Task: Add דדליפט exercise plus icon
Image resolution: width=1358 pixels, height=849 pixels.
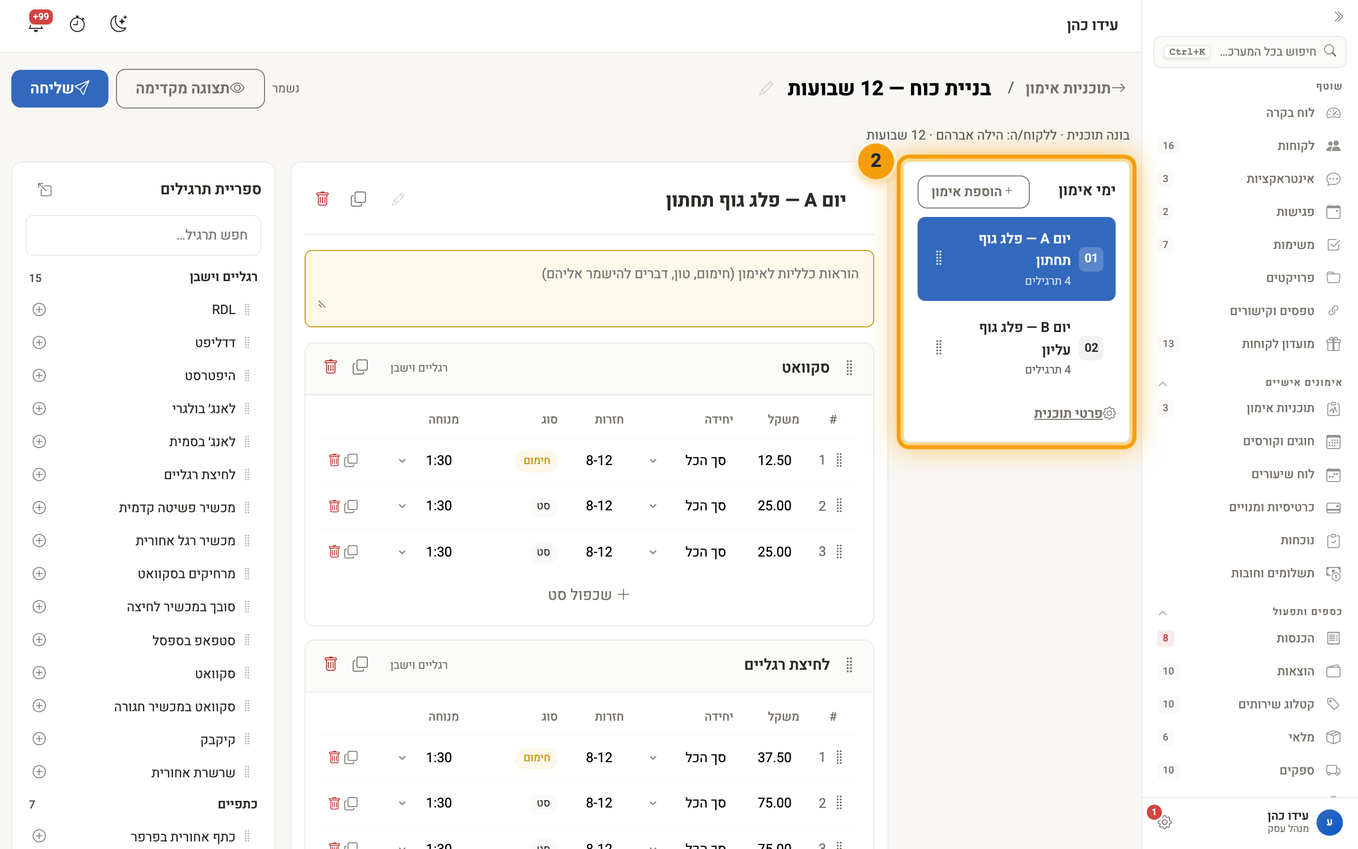Action: (x=39, y=342)
